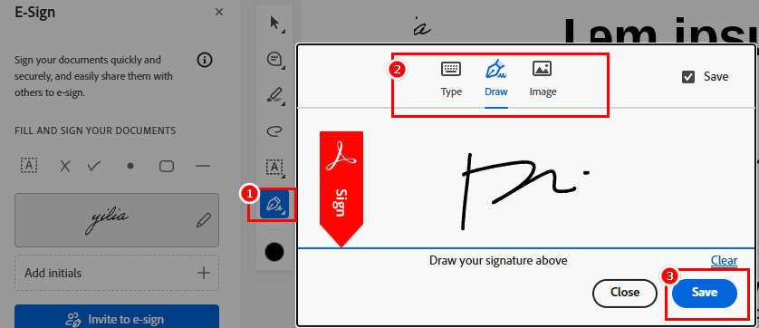This screenshot has height=328, width=759.
Task: Select the comment bubble tool
Action: click(x=274, y=60)
